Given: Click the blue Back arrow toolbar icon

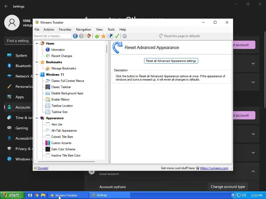Looking at the screenshot, I should tap(75, 36).
